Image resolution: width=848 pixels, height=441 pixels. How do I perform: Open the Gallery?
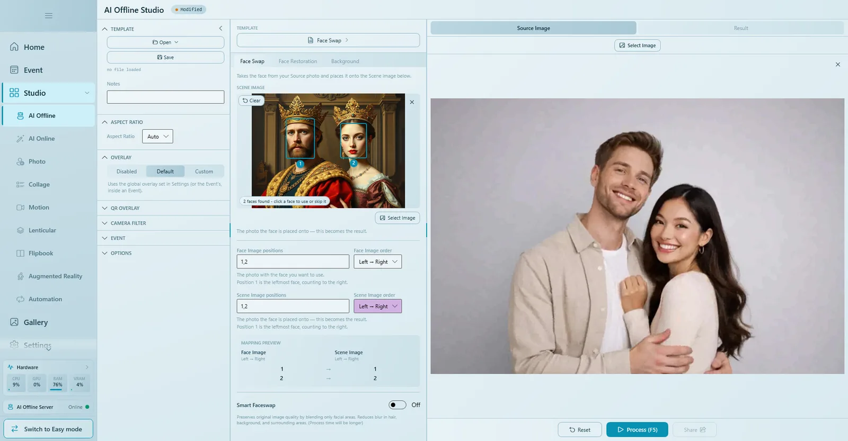(x=48, y=322)
